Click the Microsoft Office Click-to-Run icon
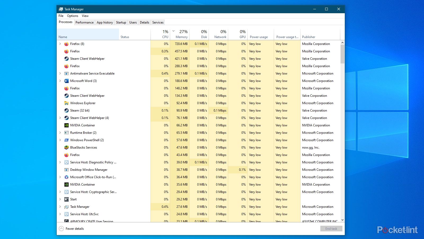This screenshot has height=239, width=424. 67,177
